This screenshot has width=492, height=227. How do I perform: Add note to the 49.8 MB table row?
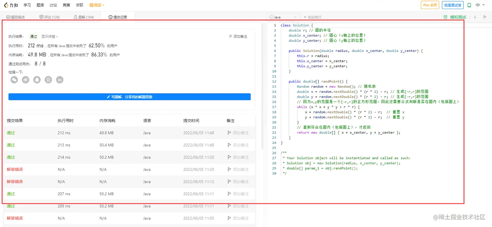(x=238, y=133)
